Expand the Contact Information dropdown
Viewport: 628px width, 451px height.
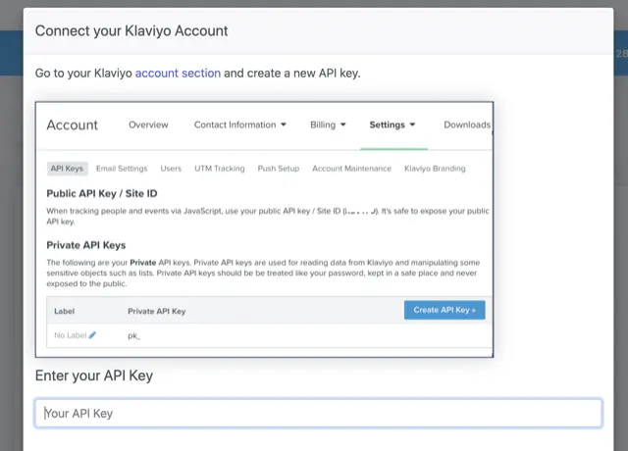(x=240, y=125)
